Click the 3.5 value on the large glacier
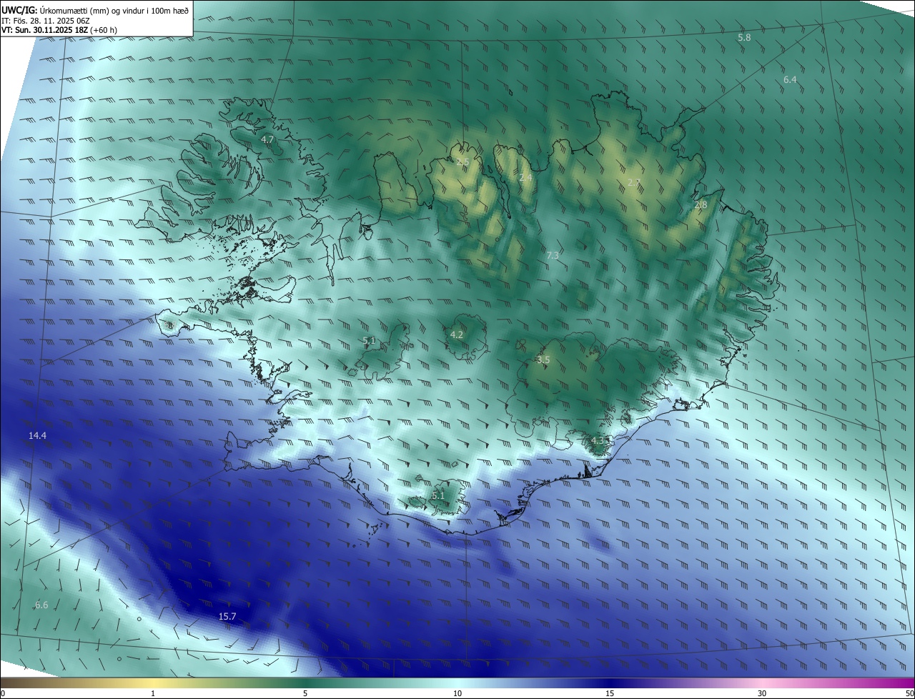This screenshot has height=699, width=915. pos(543,360)
